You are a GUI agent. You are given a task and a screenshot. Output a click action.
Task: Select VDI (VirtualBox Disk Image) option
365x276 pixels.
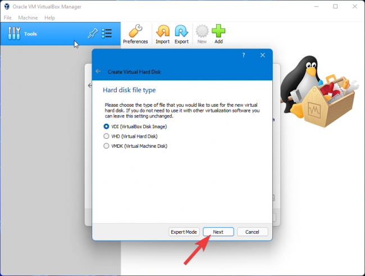tap(135, 126)
